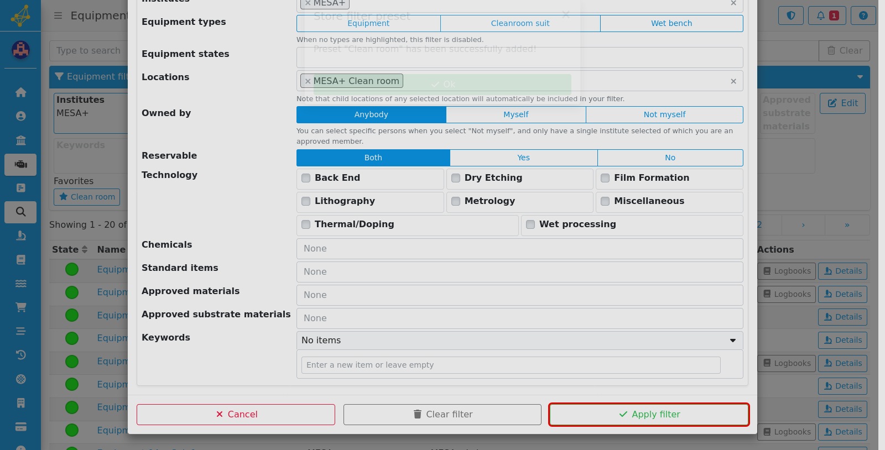Open the home icon in sidebar
Viewport: 885px width, 450px height.
click(20, 92)
